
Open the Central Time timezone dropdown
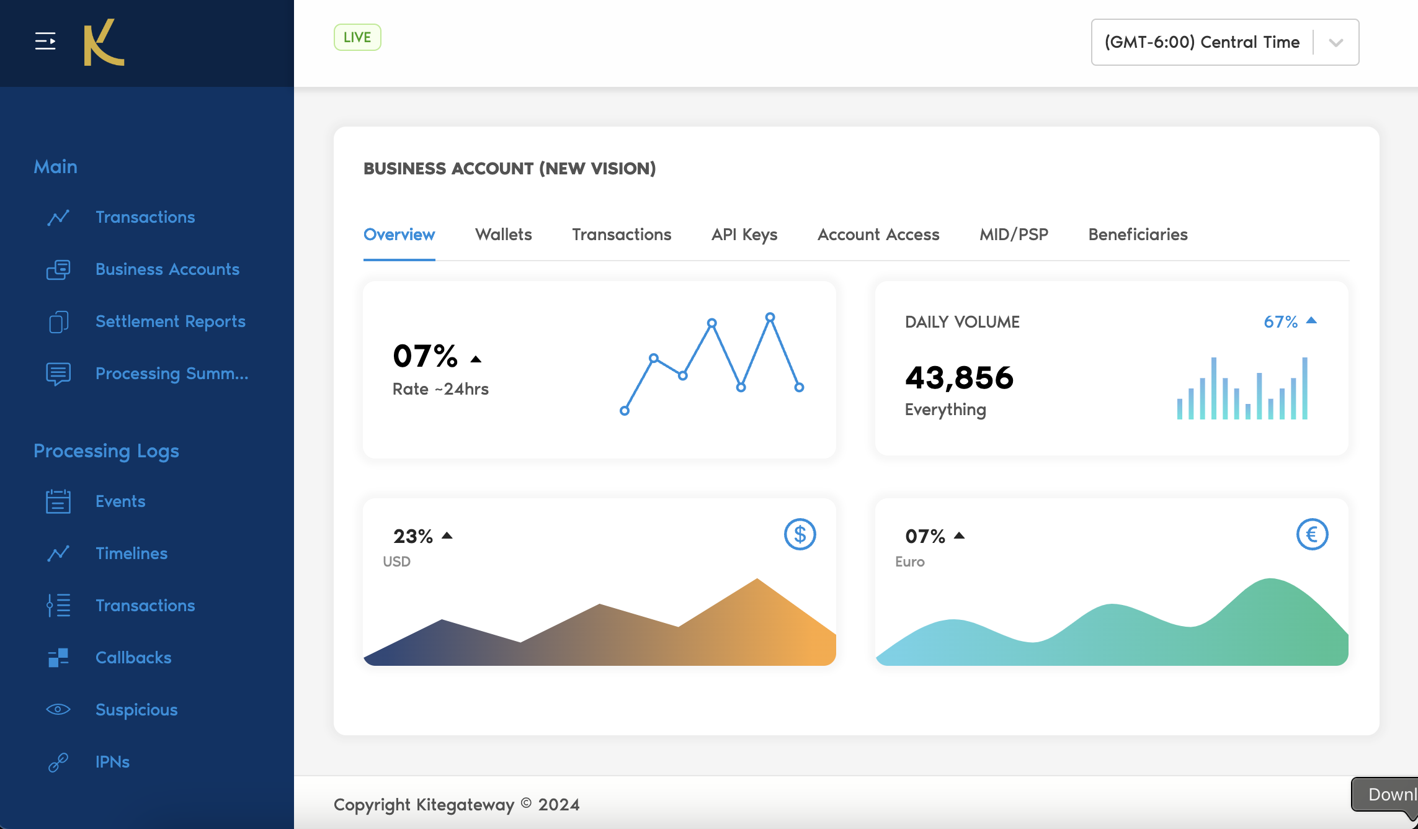click(1202, 42)
